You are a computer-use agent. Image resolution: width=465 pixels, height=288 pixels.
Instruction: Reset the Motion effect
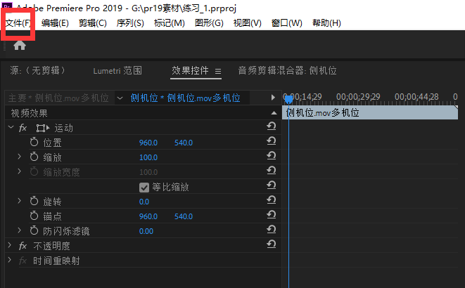[271, 126]
